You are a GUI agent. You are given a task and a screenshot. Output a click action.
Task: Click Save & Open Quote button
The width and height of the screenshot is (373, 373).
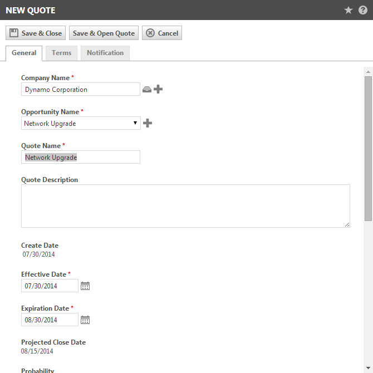104,33
